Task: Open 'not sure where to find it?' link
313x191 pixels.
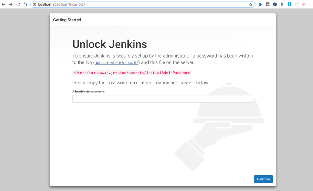Action: pyautogui.click(x=116, y=62)
